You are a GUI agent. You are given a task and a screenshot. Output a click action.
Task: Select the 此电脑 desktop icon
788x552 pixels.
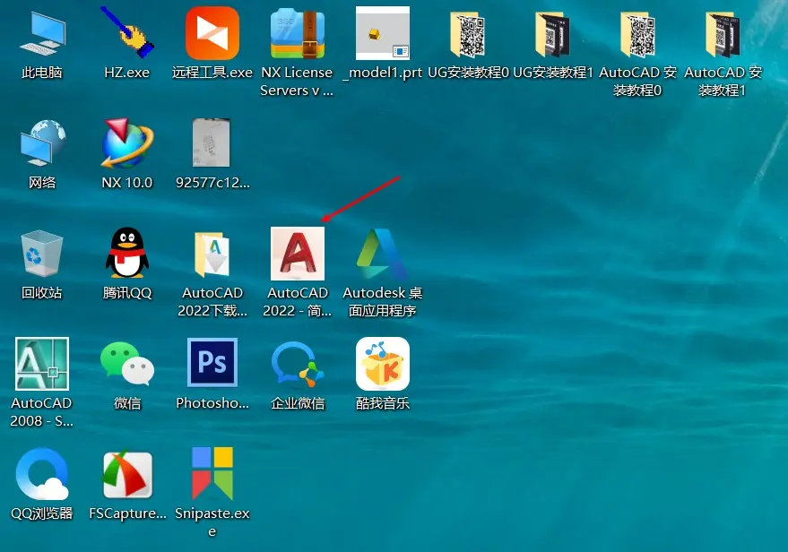(42, 34)
